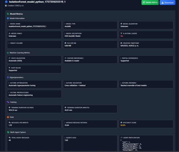179x152 pixels.
Task: Click the 'Unknown' value under Model Algorithm
Action: coord(124,26)
